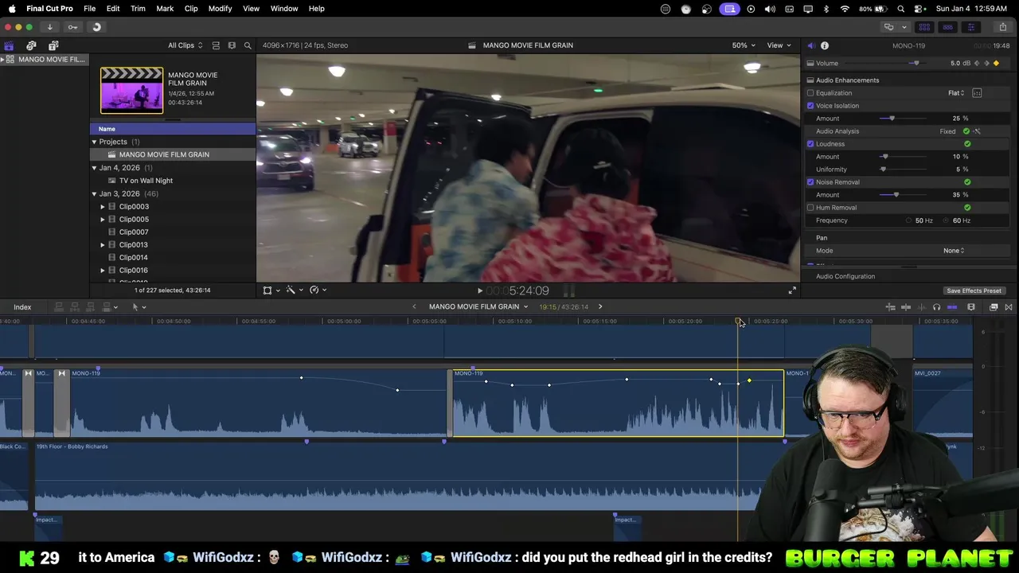This screenshot has height=573, width=1019.
Task: Select MANGO MOVIE FILM GRAIN project thumbnail
Action: pyautogui.click(x=131, y=90)
